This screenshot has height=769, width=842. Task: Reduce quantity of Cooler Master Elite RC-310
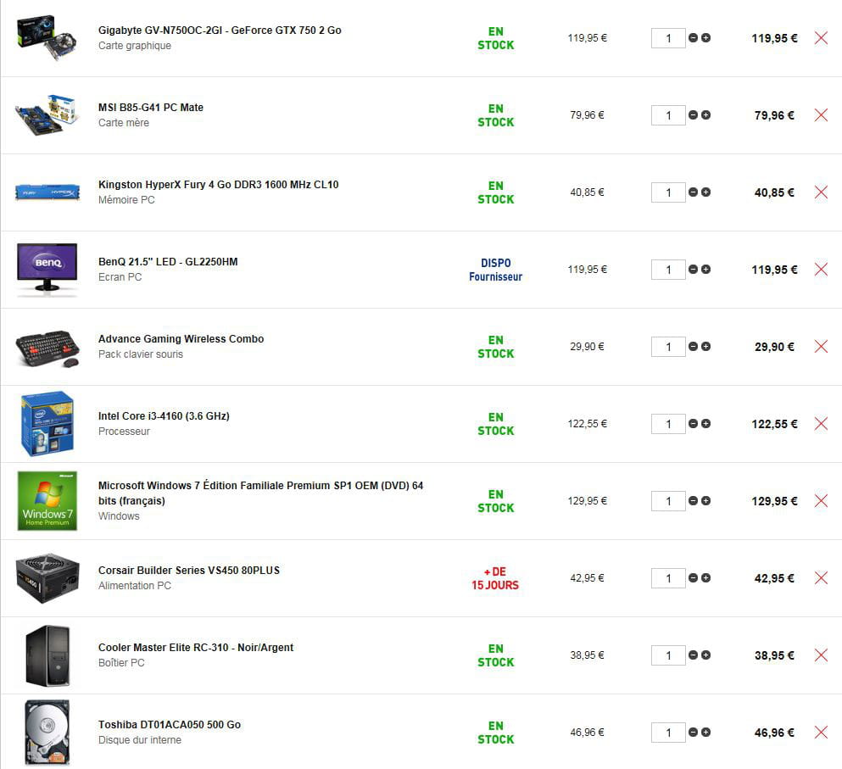coord(693,655)
